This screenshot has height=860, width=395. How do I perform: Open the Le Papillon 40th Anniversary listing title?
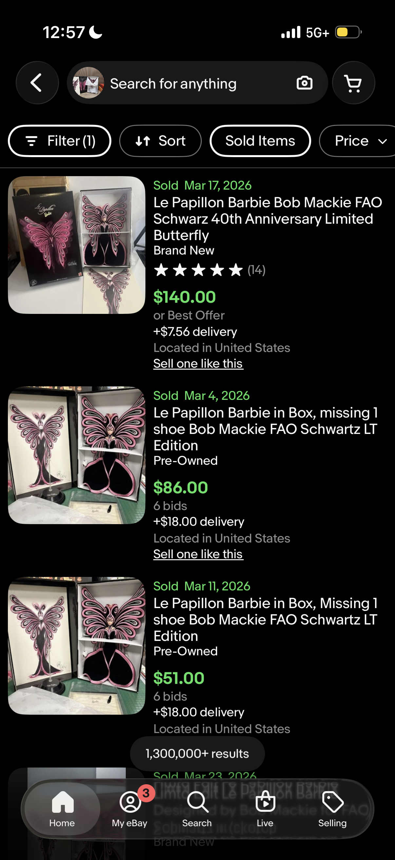pos(268,219)
